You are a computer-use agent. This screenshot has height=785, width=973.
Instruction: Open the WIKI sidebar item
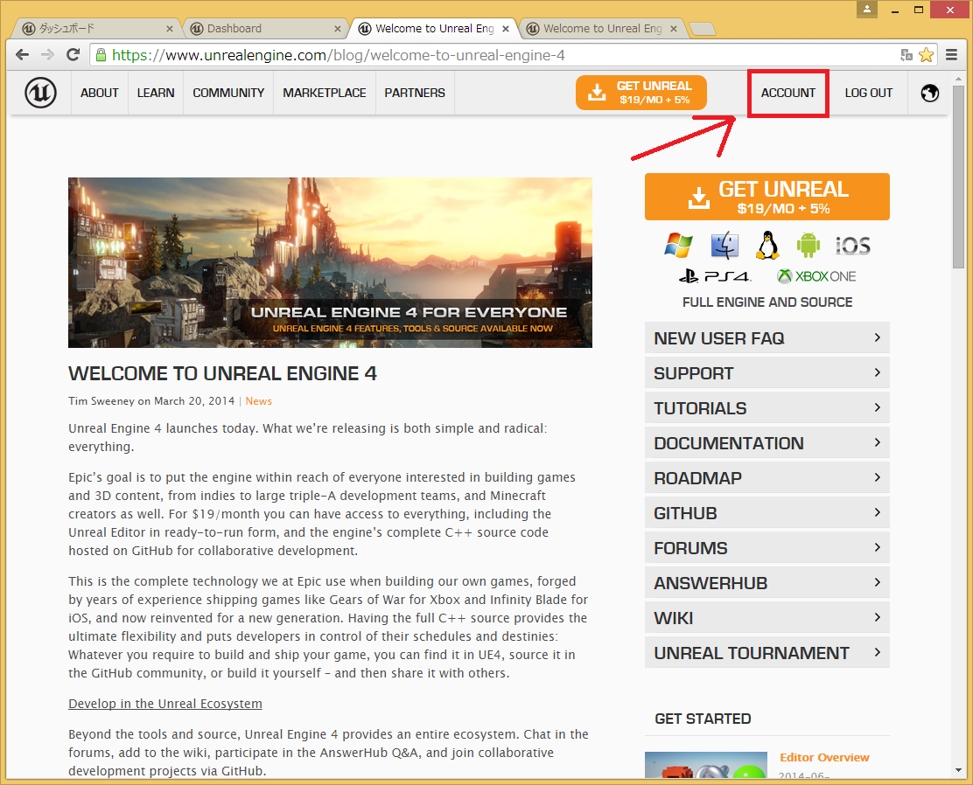[x=767, y=617]
